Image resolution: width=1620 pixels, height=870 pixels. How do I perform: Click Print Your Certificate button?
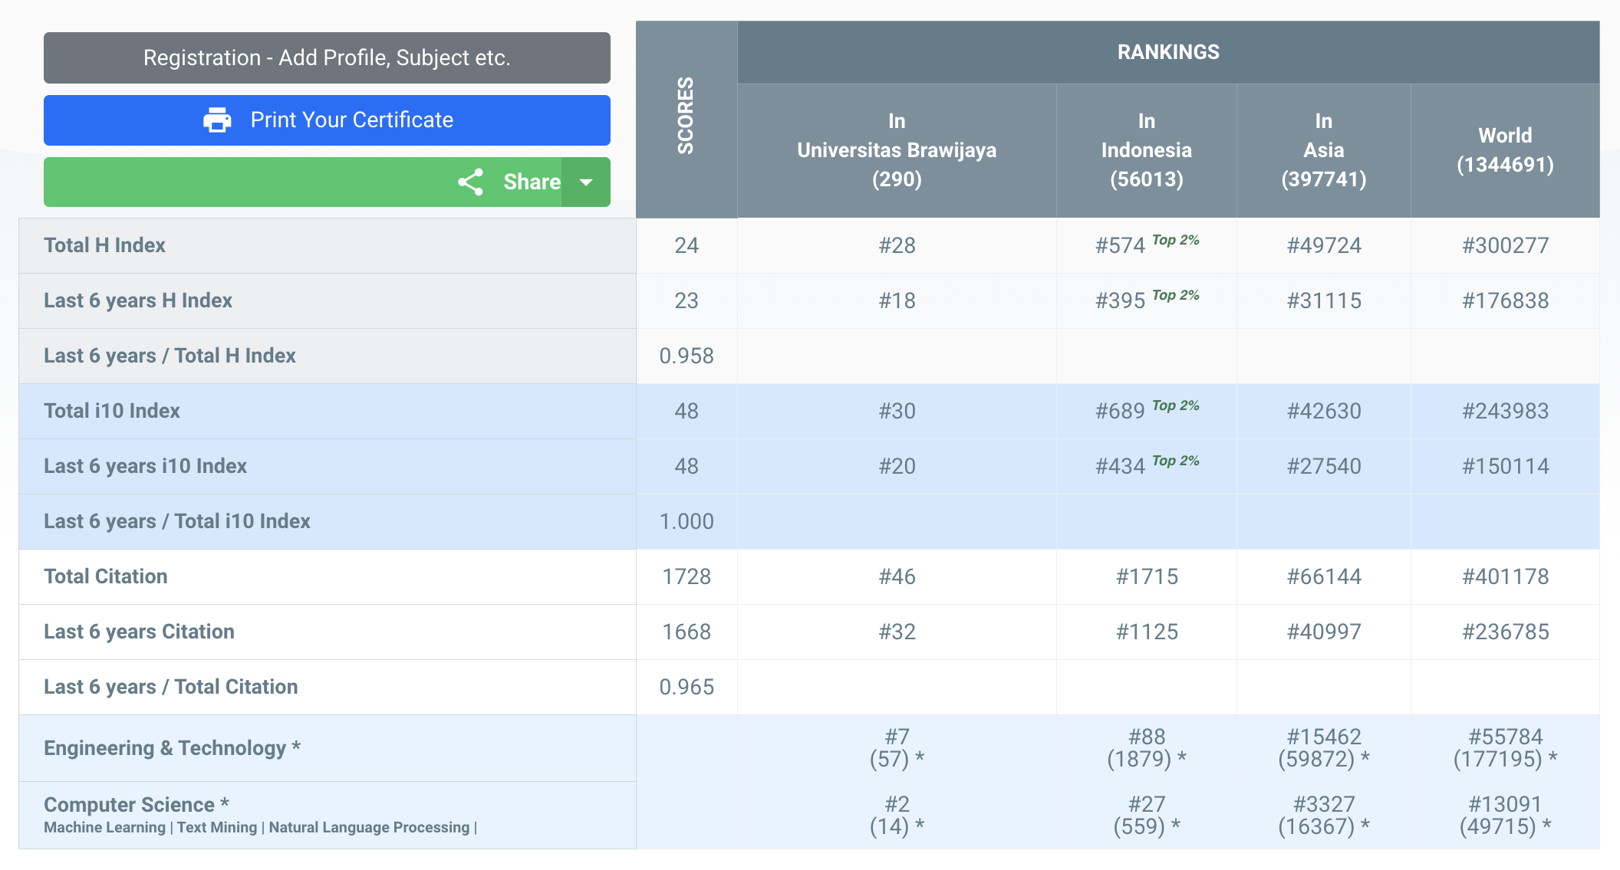(351, 120)
